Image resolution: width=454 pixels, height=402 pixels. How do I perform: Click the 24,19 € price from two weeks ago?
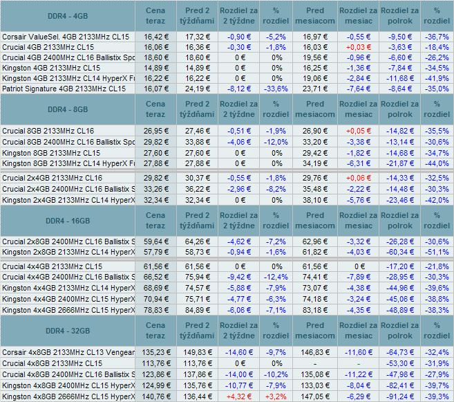[x=197, y=89]
